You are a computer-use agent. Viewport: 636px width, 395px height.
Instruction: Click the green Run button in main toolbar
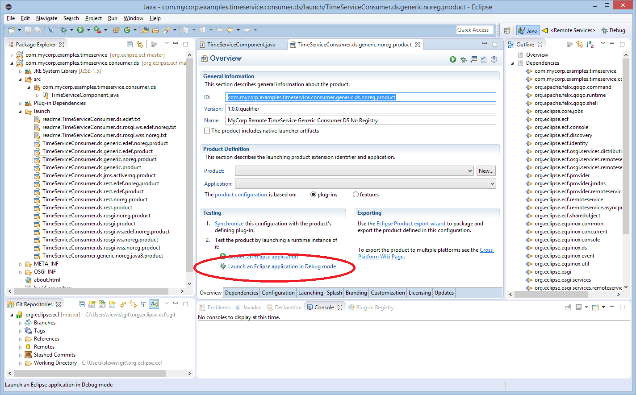80,30
